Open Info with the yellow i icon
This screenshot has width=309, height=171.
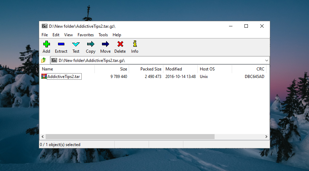pos(135,43)
